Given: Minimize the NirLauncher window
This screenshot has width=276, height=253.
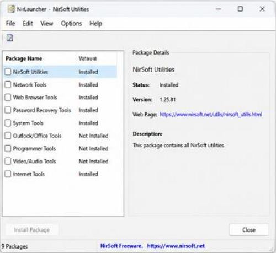Looking at the screenshot, I should [x=219, y=9].
